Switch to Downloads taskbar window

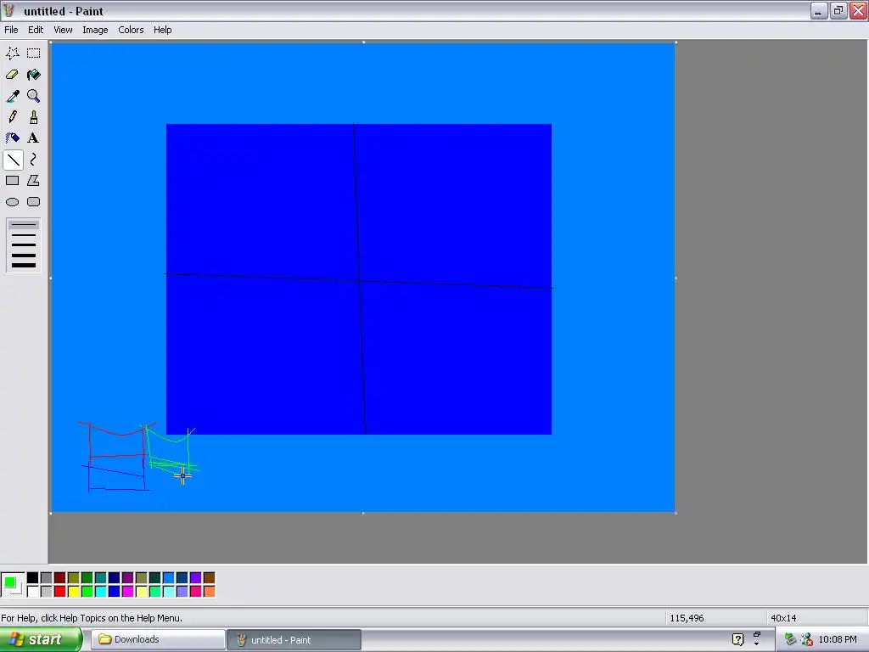pyautogui.click(x=157, y=640)
